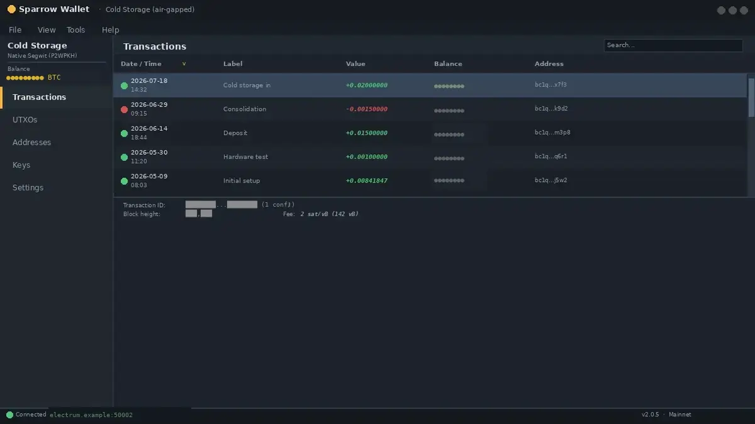Click the 'Deposit' label
Viewport: 755px width, 424px height.
coord(235,133)
